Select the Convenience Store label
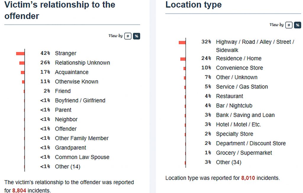The width and height of the screenshot is (303, 193). [x=239, y=68]
